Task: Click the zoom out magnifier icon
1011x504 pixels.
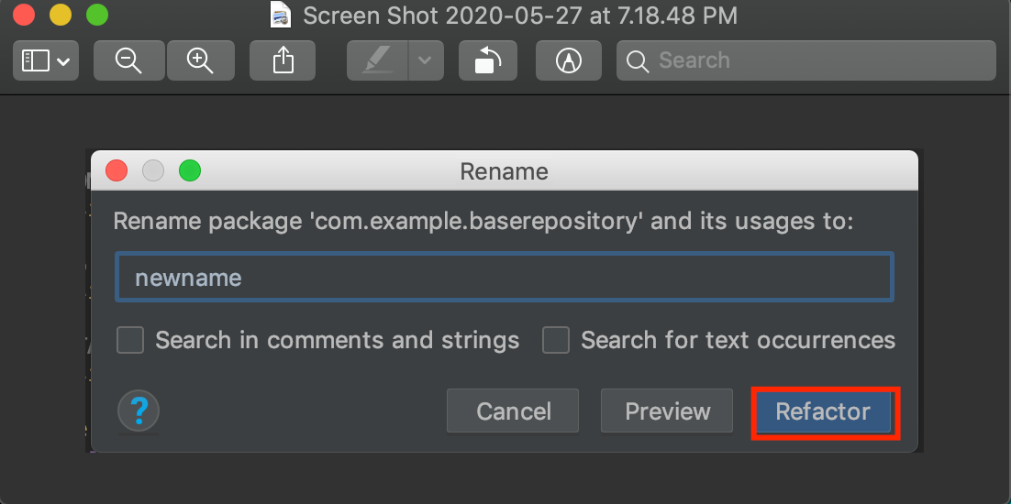Action: pos(128,60)
